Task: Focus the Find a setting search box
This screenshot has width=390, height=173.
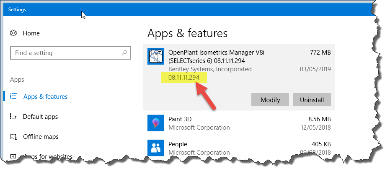Action: point(70,53)
